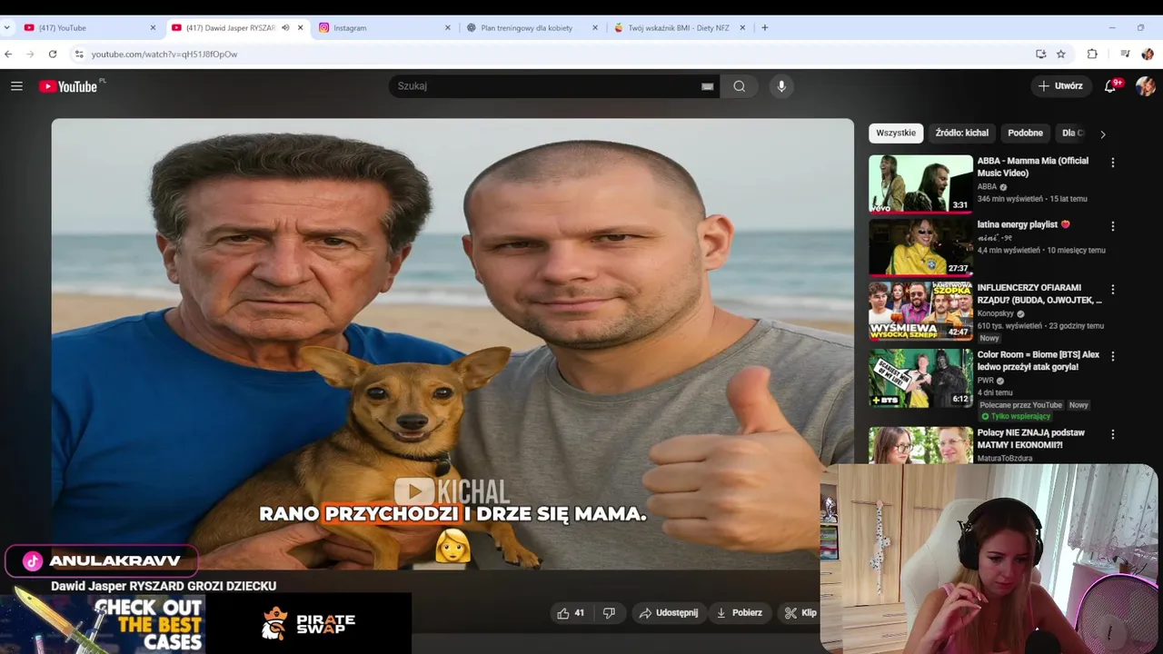
Task: Select the Wszystkie filter chip
Action: pos(896,133)
